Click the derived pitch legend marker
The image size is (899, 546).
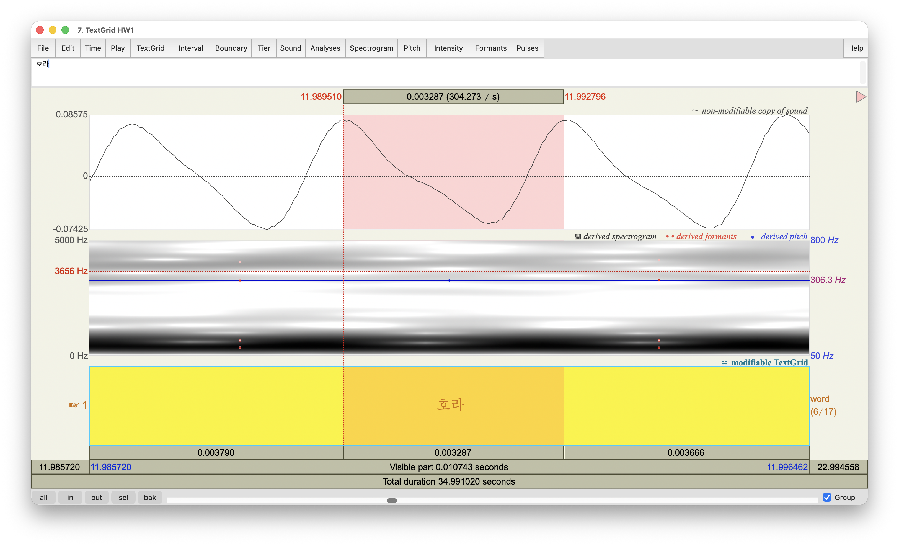[x=752, y=237]
